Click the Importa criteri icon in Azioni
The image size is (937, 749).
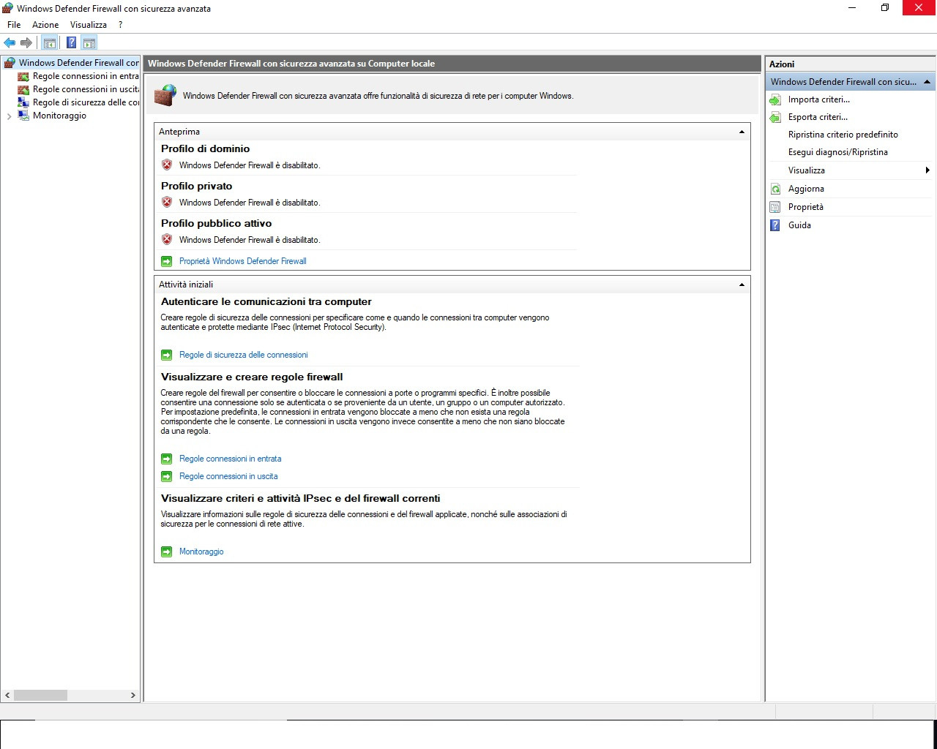[775, 99]
